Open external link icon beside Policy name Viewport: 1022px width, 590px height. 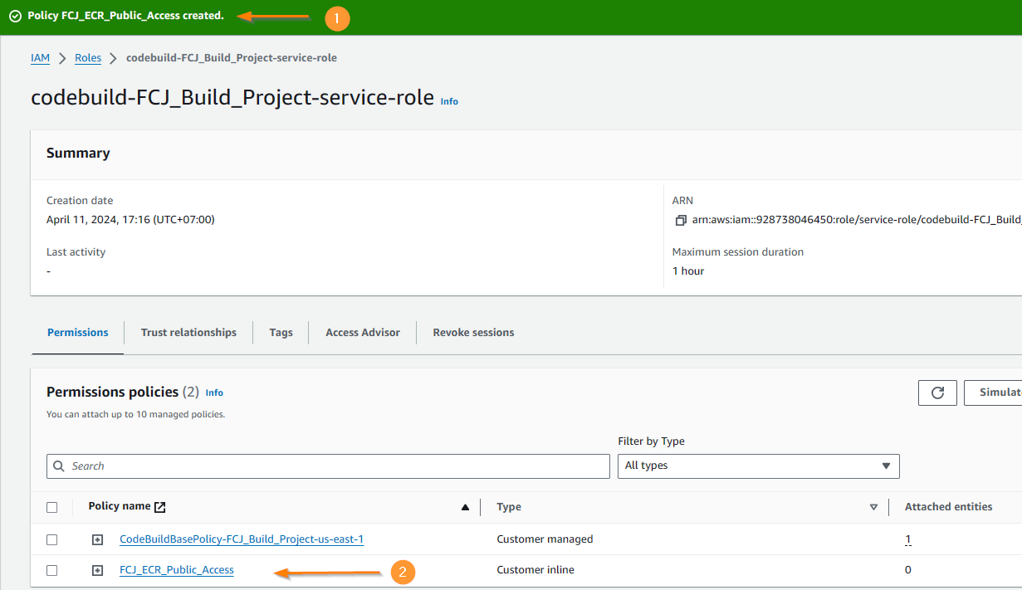coord(160,507)
